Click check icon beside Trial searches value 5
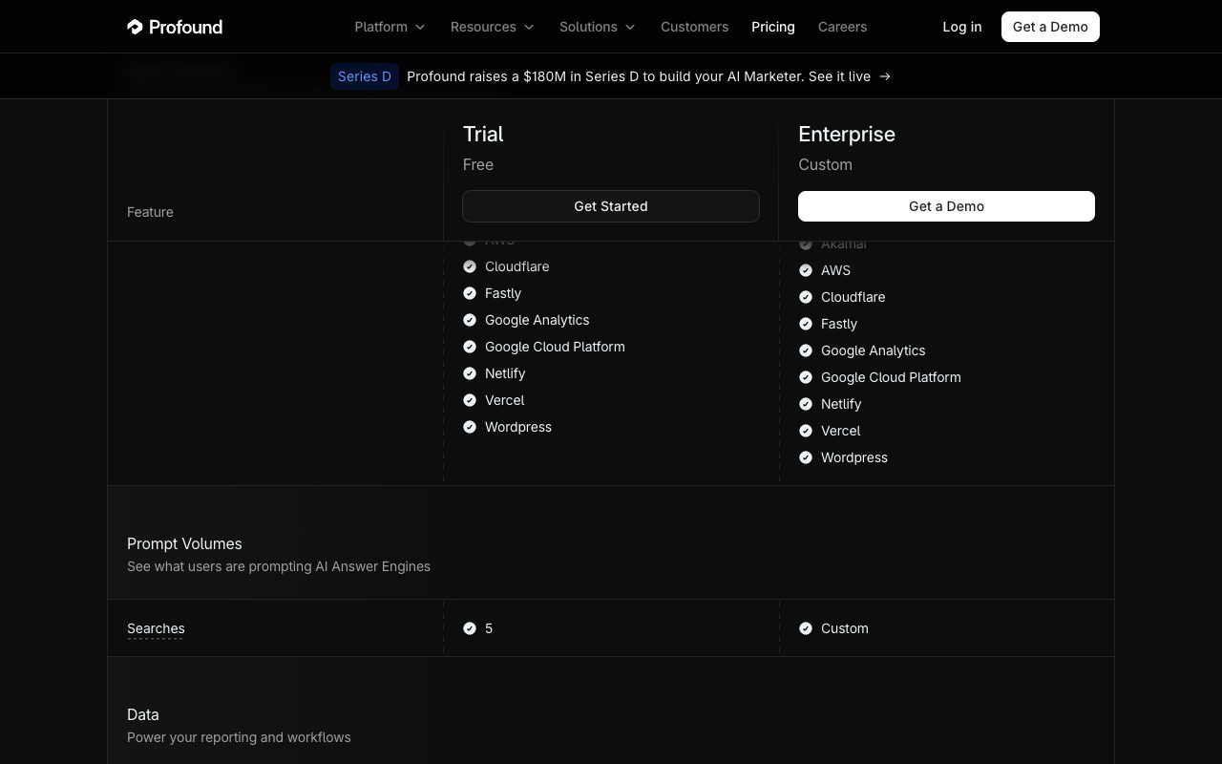Screen dimensions: 1222x764 coord(470,628)
